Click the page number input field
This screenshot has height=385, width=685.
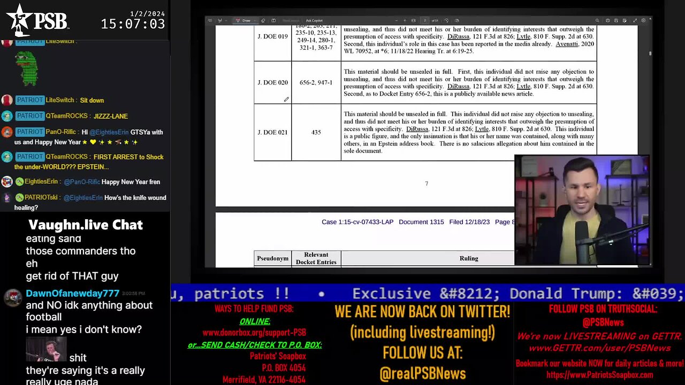click(424, 20)
